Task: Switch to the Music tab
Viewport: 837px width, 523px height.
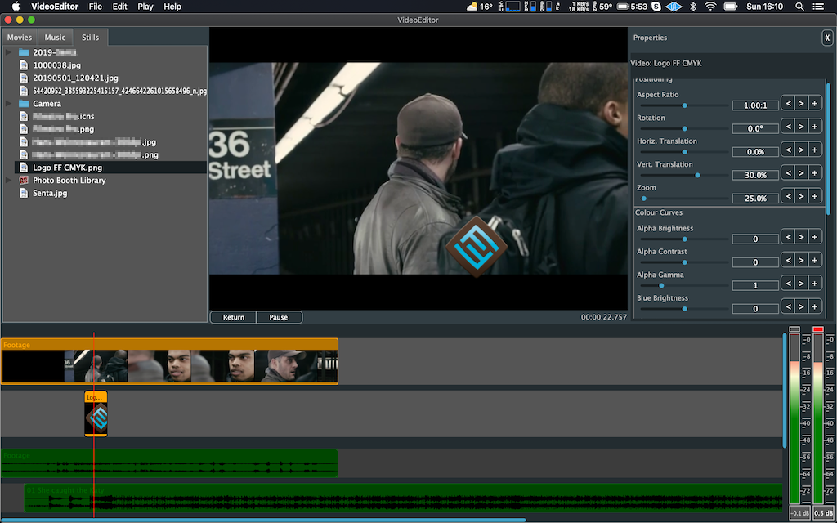Action: tap(55, 38)
